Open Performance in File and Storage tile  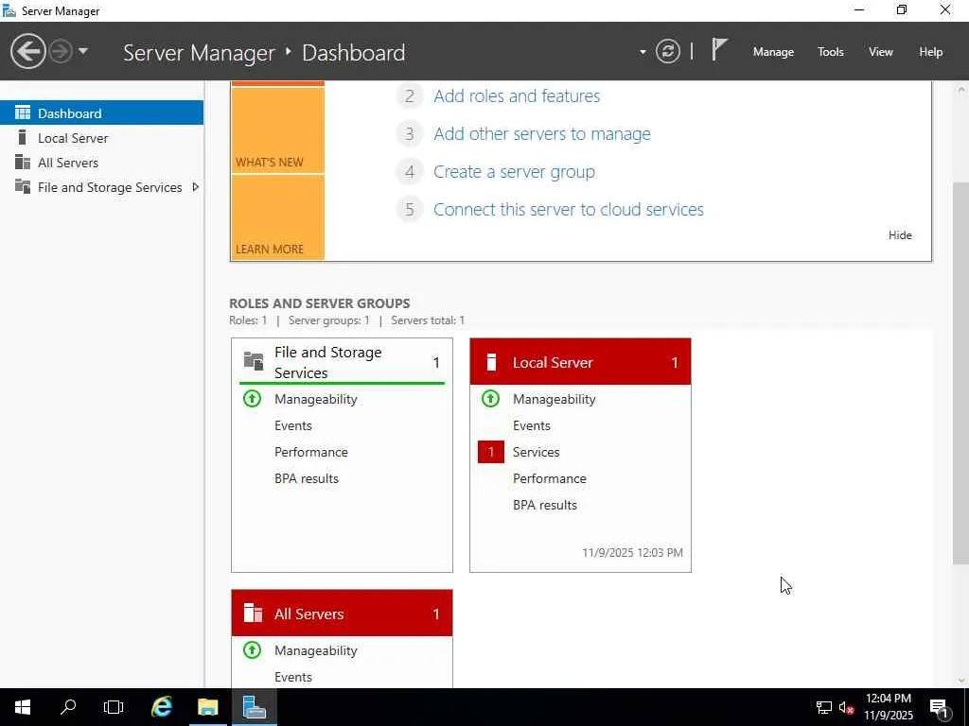coord(310,453)
